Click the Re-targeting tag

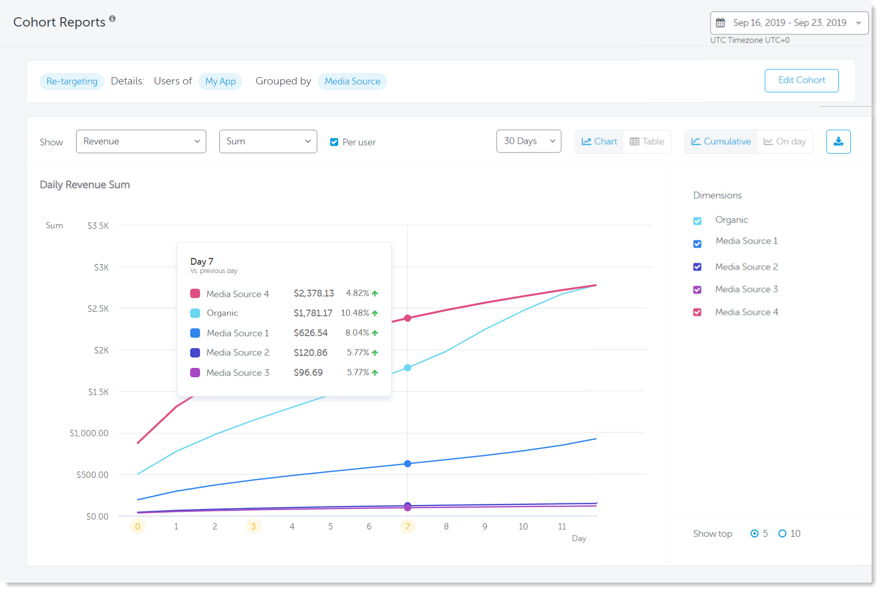[72, 81]
